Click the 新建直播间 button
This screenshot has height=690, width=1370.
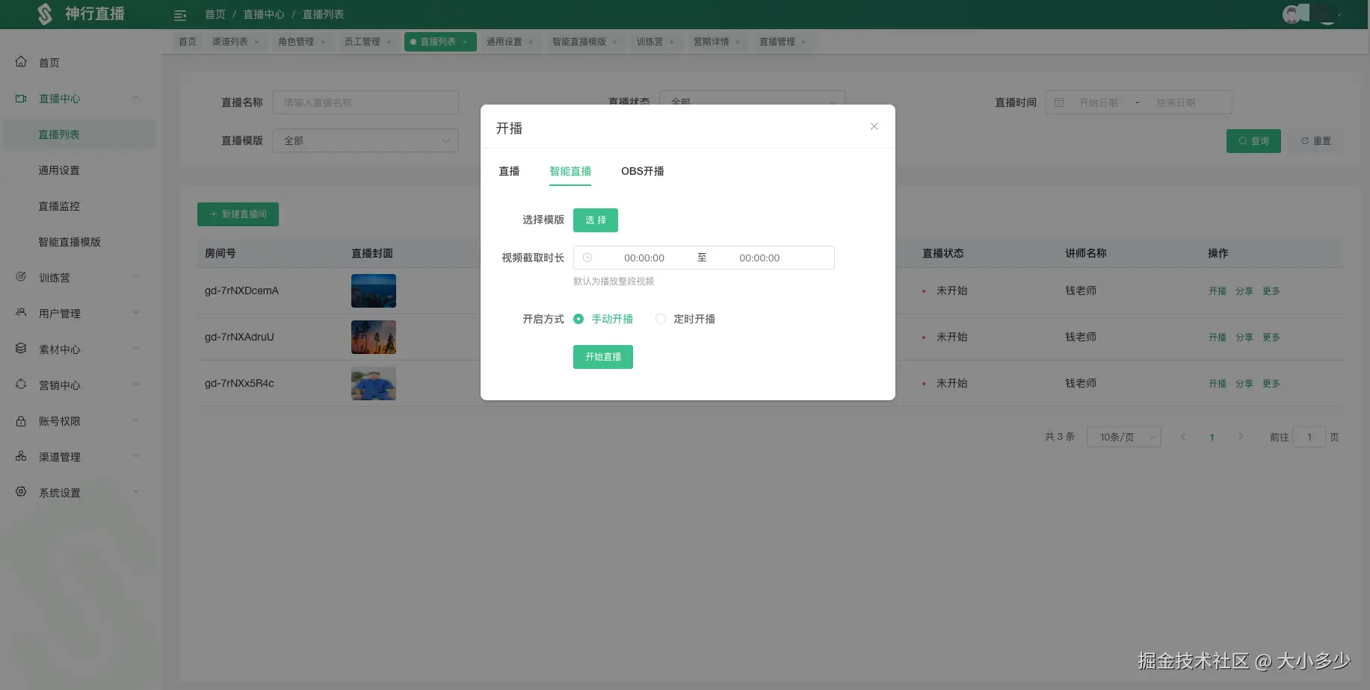tap(238, 214)
